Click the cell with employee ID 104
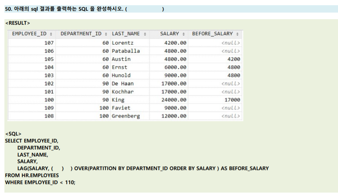 tap(32, 67)
